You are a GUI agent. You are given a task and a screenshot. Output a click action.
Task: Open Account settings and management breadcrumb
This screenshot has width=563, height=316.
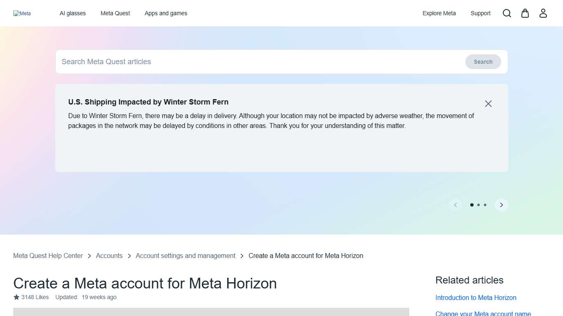185,256
